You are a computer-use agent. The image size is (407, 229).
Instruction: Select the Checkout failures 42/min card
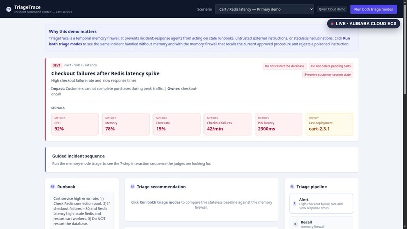point(228,124)
